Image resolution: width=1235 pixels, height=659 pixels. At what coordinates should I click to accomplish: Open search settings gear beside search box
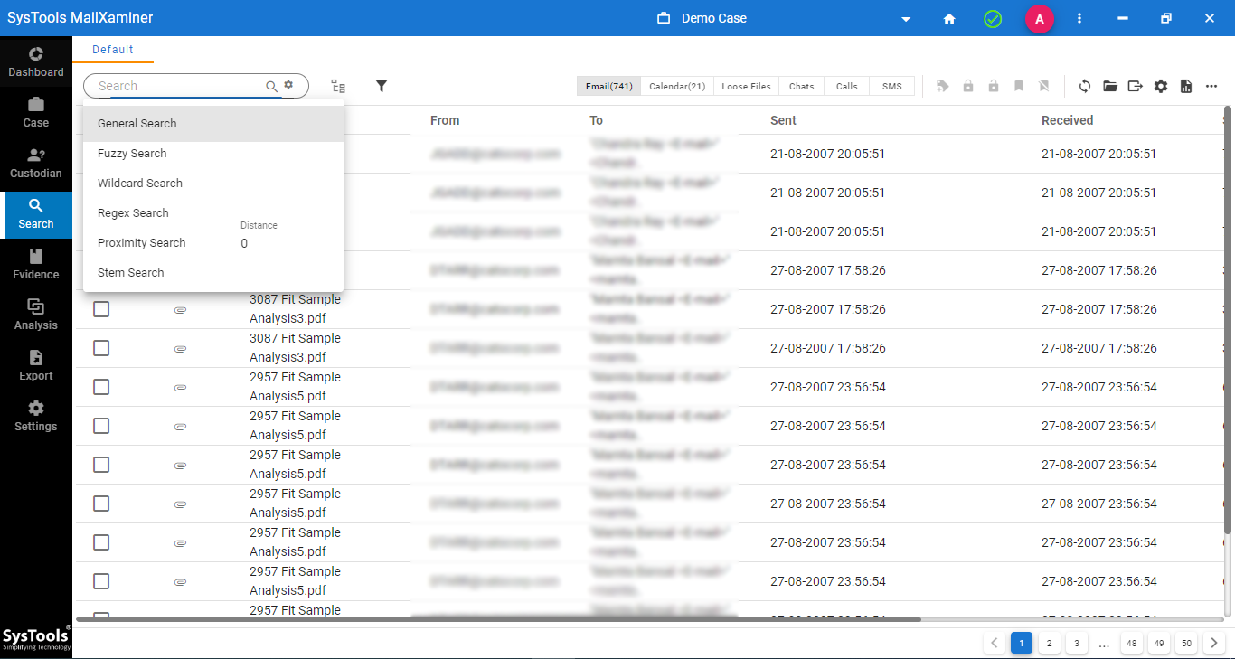click(x=288, y=85)
